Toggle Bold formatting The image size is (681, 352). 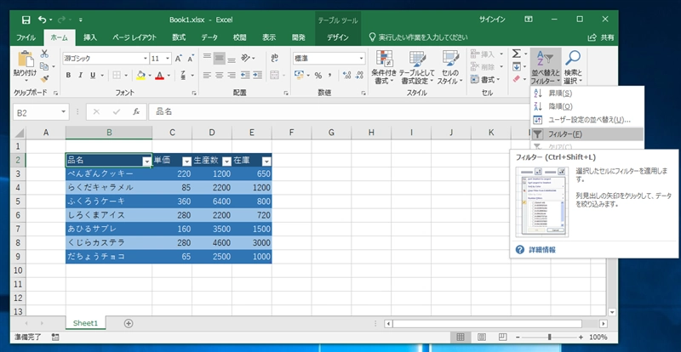point(68,75)
